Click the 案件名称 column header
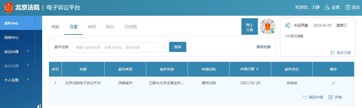362x108 pixels. tap(167, 69)
